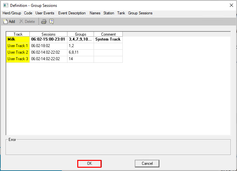Select the User Events menu
Image resolution: width=237 pixels, height=171 pixels.
coord(45,13)
